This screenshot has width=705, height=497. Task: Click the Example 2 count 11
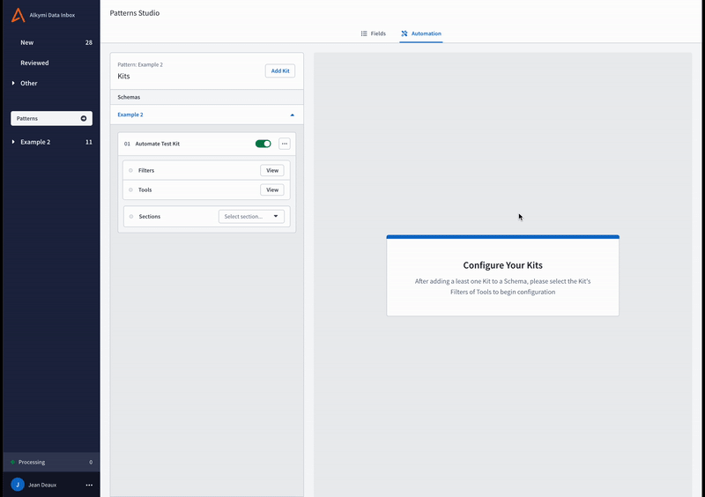tap(89, 142)
